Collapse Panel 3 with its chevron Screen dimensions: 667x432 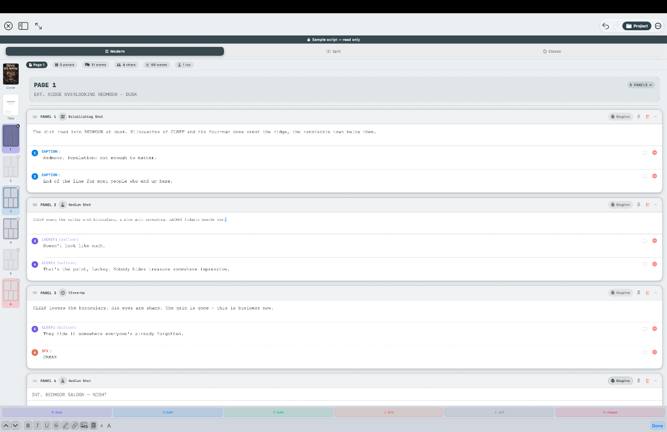tap(656, 293)
